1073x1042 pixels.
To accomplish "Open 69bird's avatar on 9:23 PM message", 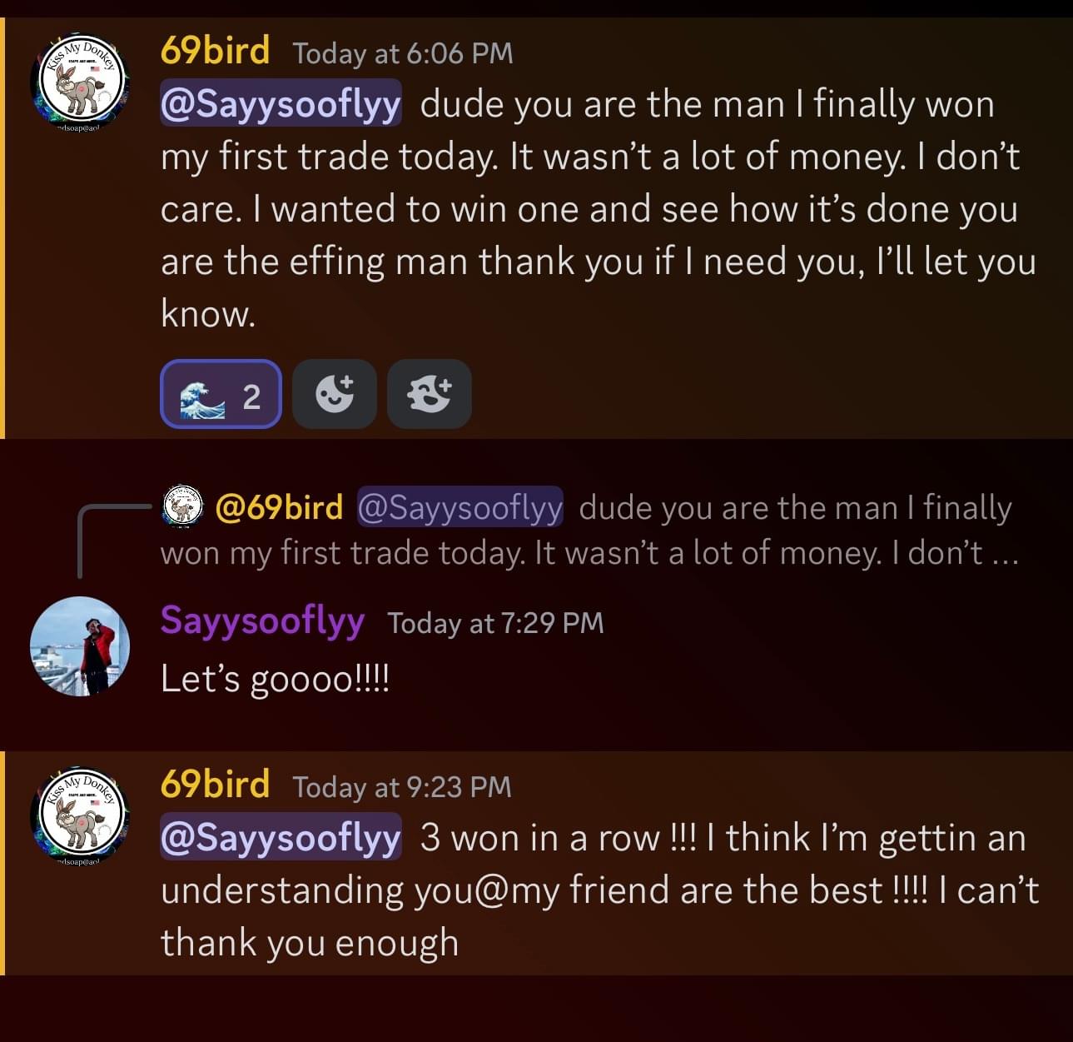I will [80, 815].
